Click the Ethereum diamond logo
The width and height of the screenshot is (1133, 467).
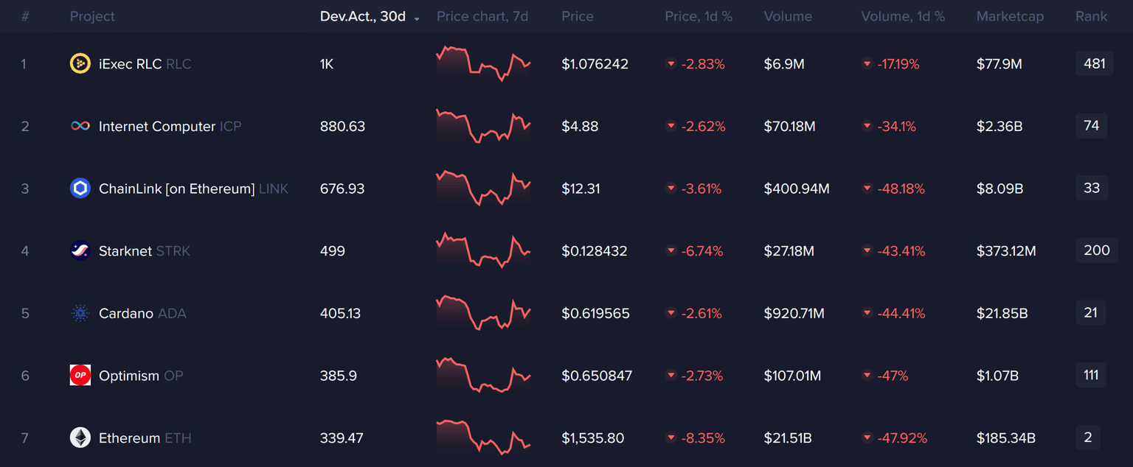point(80,438)
